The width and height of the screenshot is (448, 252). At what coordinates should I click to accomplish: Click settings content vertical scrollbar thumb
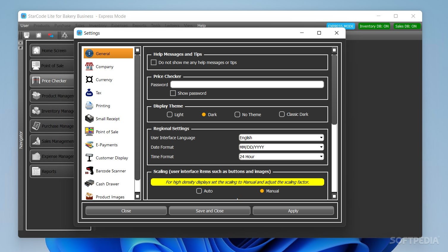[x=334, y=89]
